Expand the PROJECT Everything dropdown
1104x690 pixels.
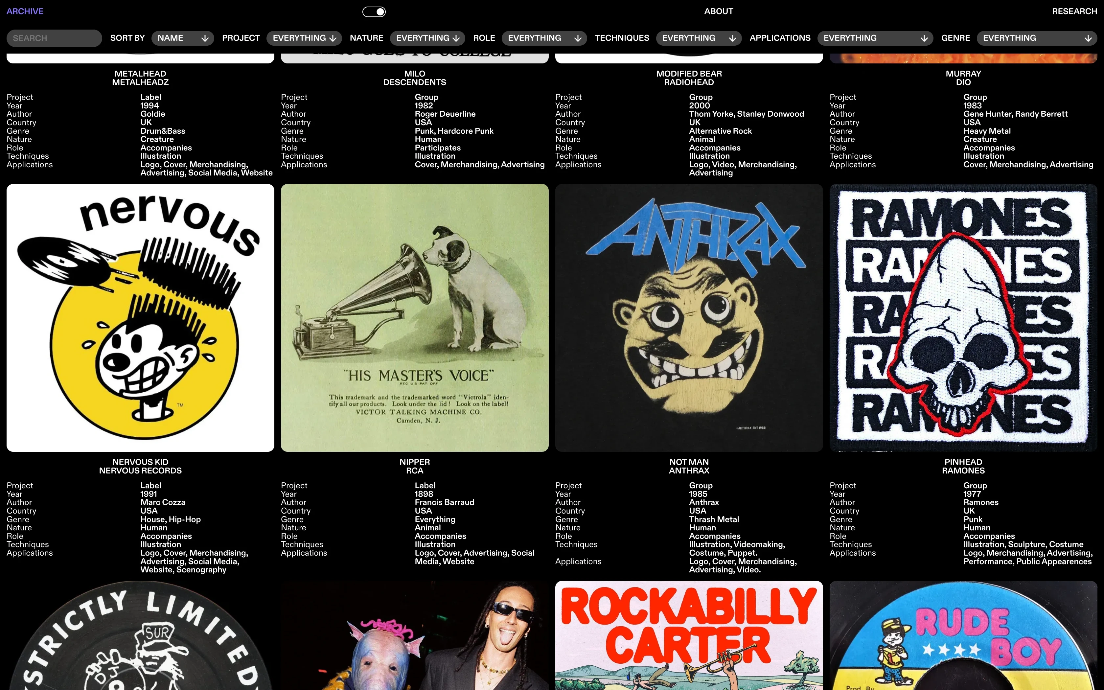point(304,38)
